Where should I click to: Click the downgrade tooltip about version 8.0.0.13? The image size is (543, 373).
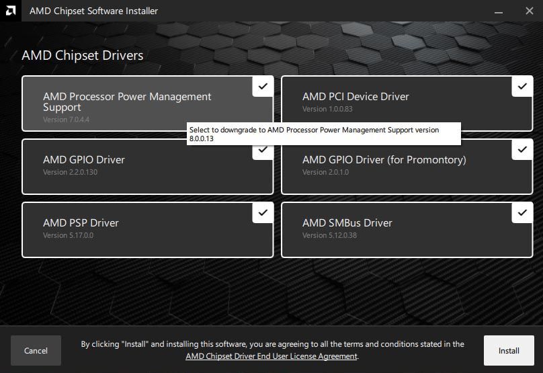point(324,134)
